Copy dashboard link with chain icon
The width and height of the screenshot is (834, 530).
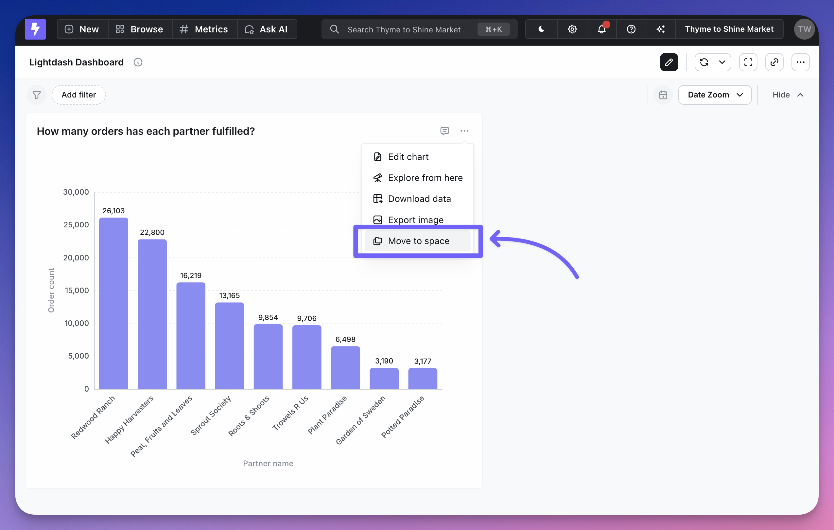pyautogui.click(x=774, y=62)
